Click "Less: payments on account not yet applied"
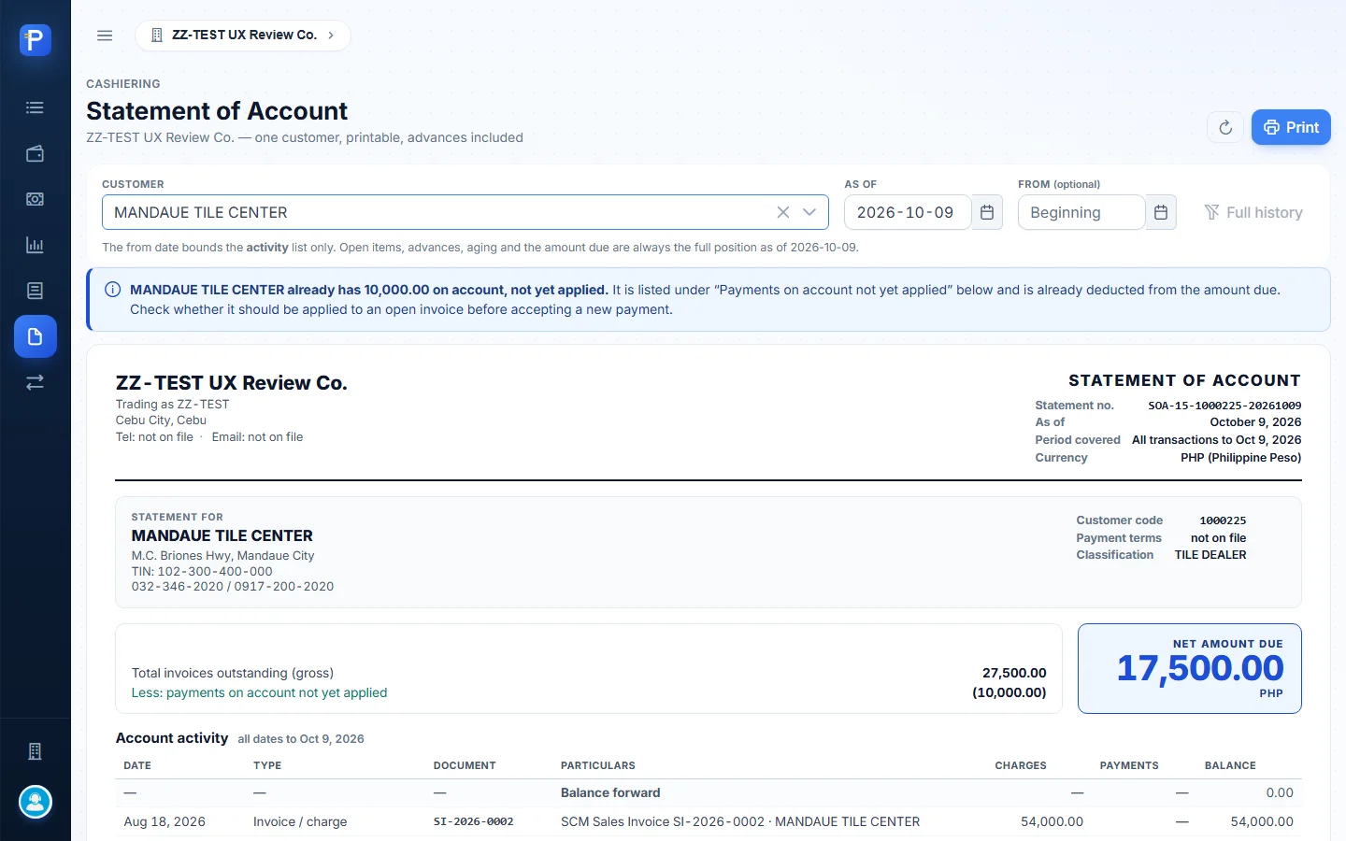1346x841 pixels. pos(259,692)
